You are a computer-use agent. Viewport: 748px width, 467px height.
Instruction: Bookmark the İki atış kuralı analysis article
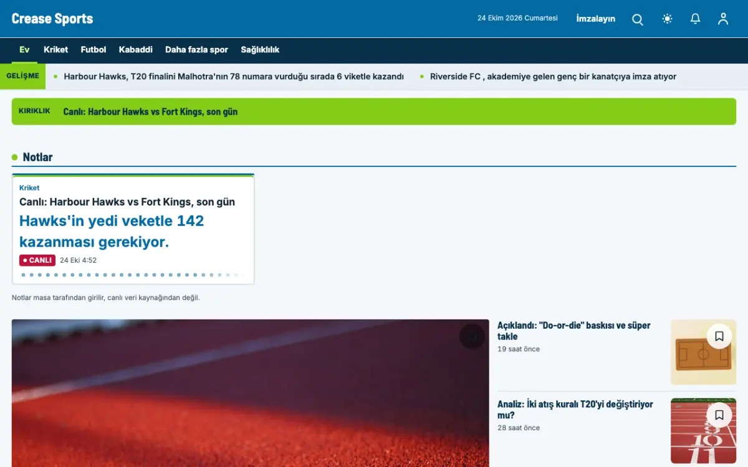[719, 415]
